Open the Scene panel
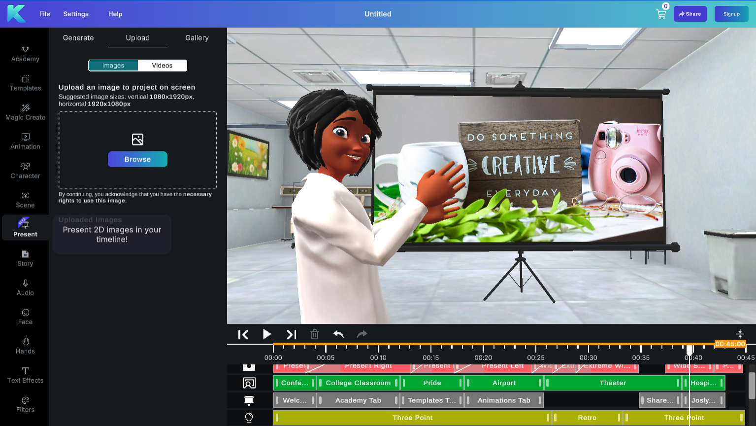 click(x=25, y=199)
